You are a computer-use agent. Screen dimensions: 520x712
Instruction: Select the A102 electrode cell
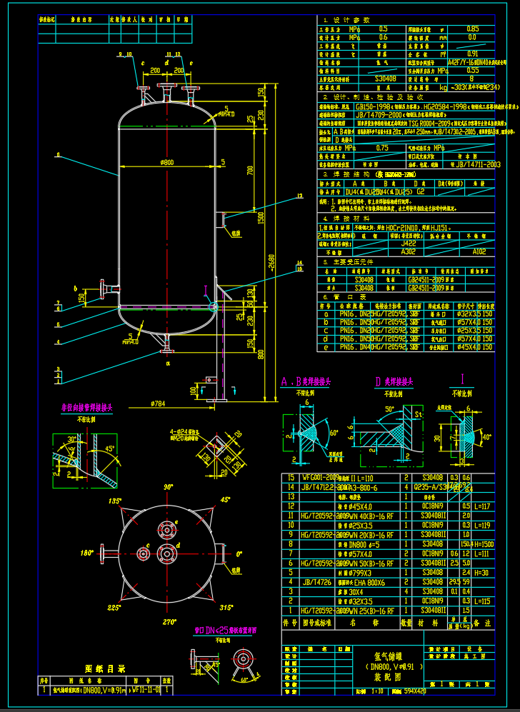pyautogui.click(x=479, y=251)
